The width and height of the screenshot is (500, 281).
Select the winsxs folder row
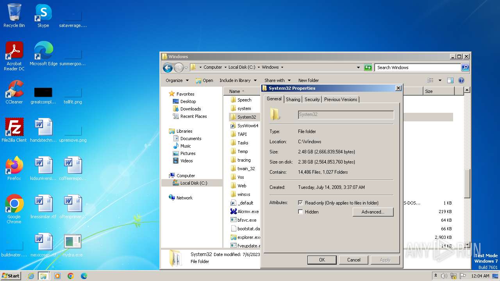coord(245,194)
